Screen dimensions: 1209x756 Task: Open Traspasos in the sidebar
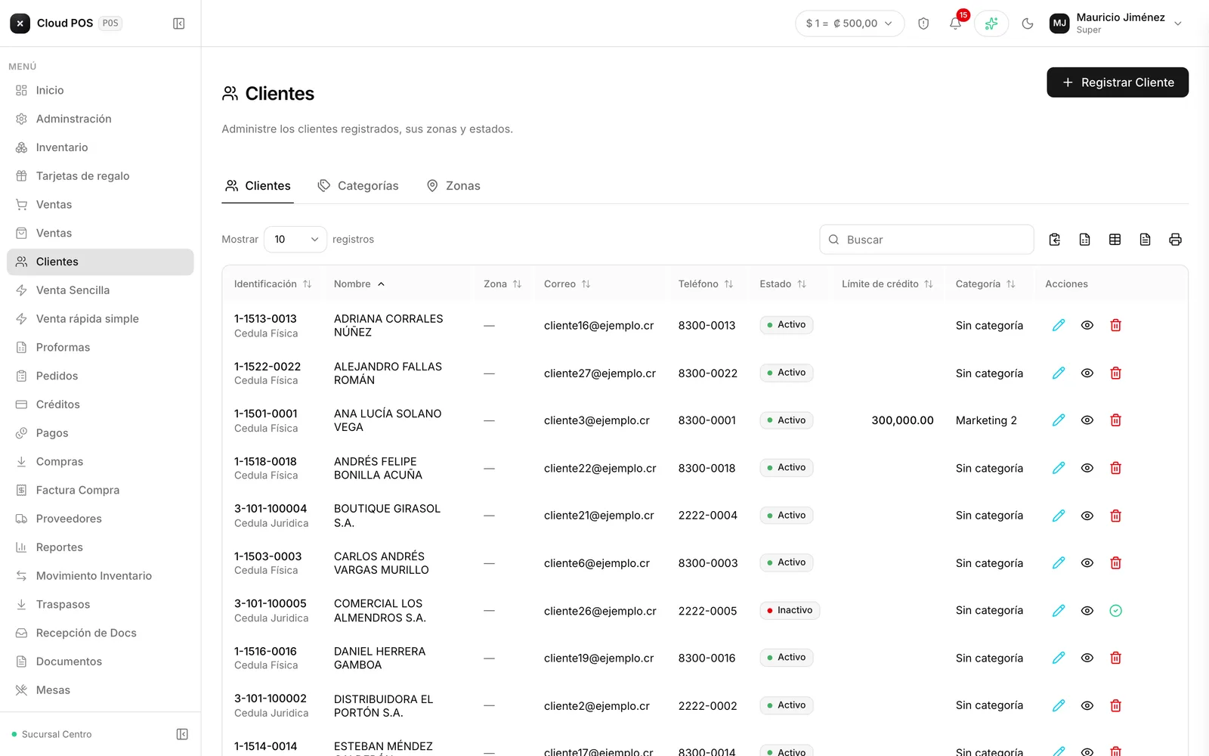(100, 605)
